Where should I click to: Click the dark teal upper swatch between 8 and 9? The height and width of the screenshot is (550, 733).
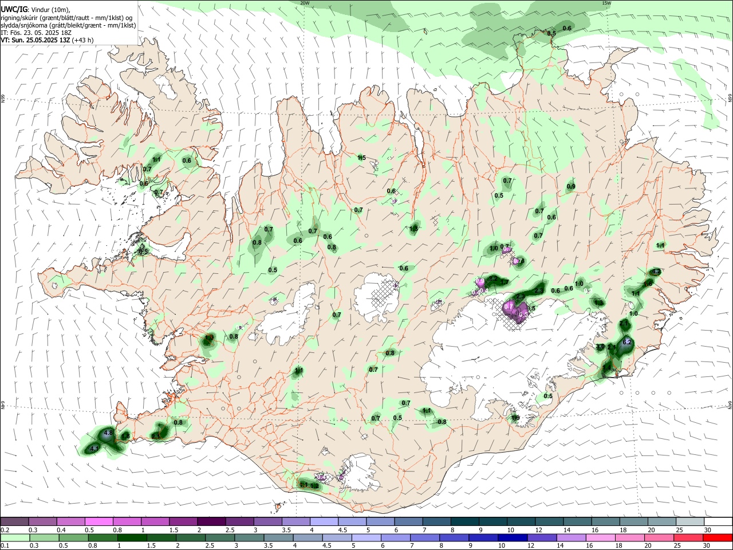[x=464, y=521]
